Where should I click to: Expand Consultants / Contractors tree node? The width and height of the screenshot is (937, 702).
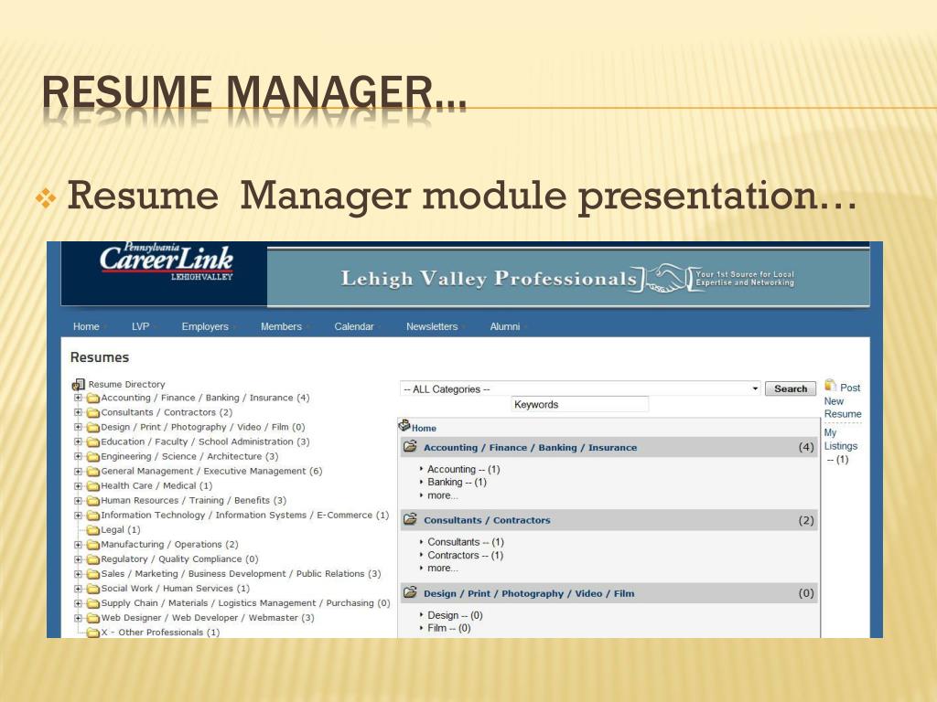pos(78,412)
